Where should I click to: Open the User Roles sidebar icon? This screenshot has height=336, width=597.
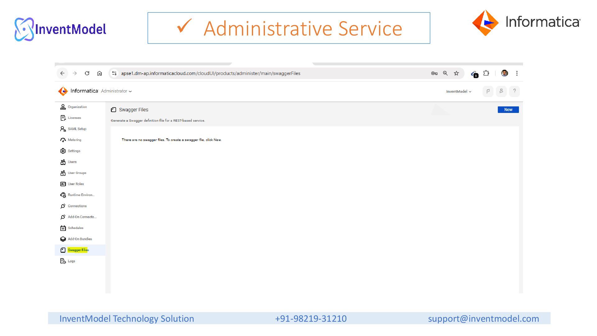pyautogui.click(x=63, y=184)
